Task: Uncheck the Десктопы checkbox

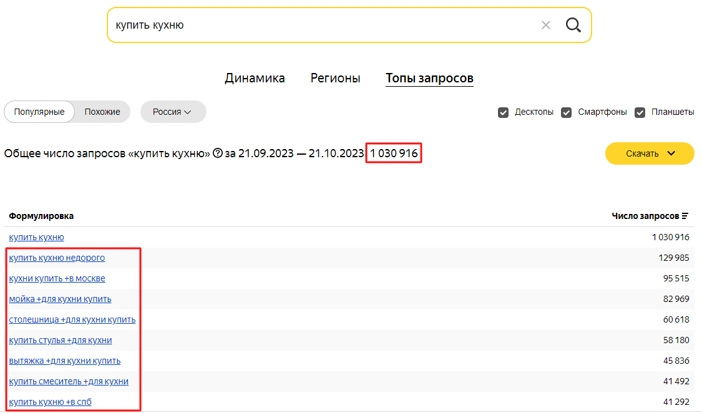Action: [503, 112]
